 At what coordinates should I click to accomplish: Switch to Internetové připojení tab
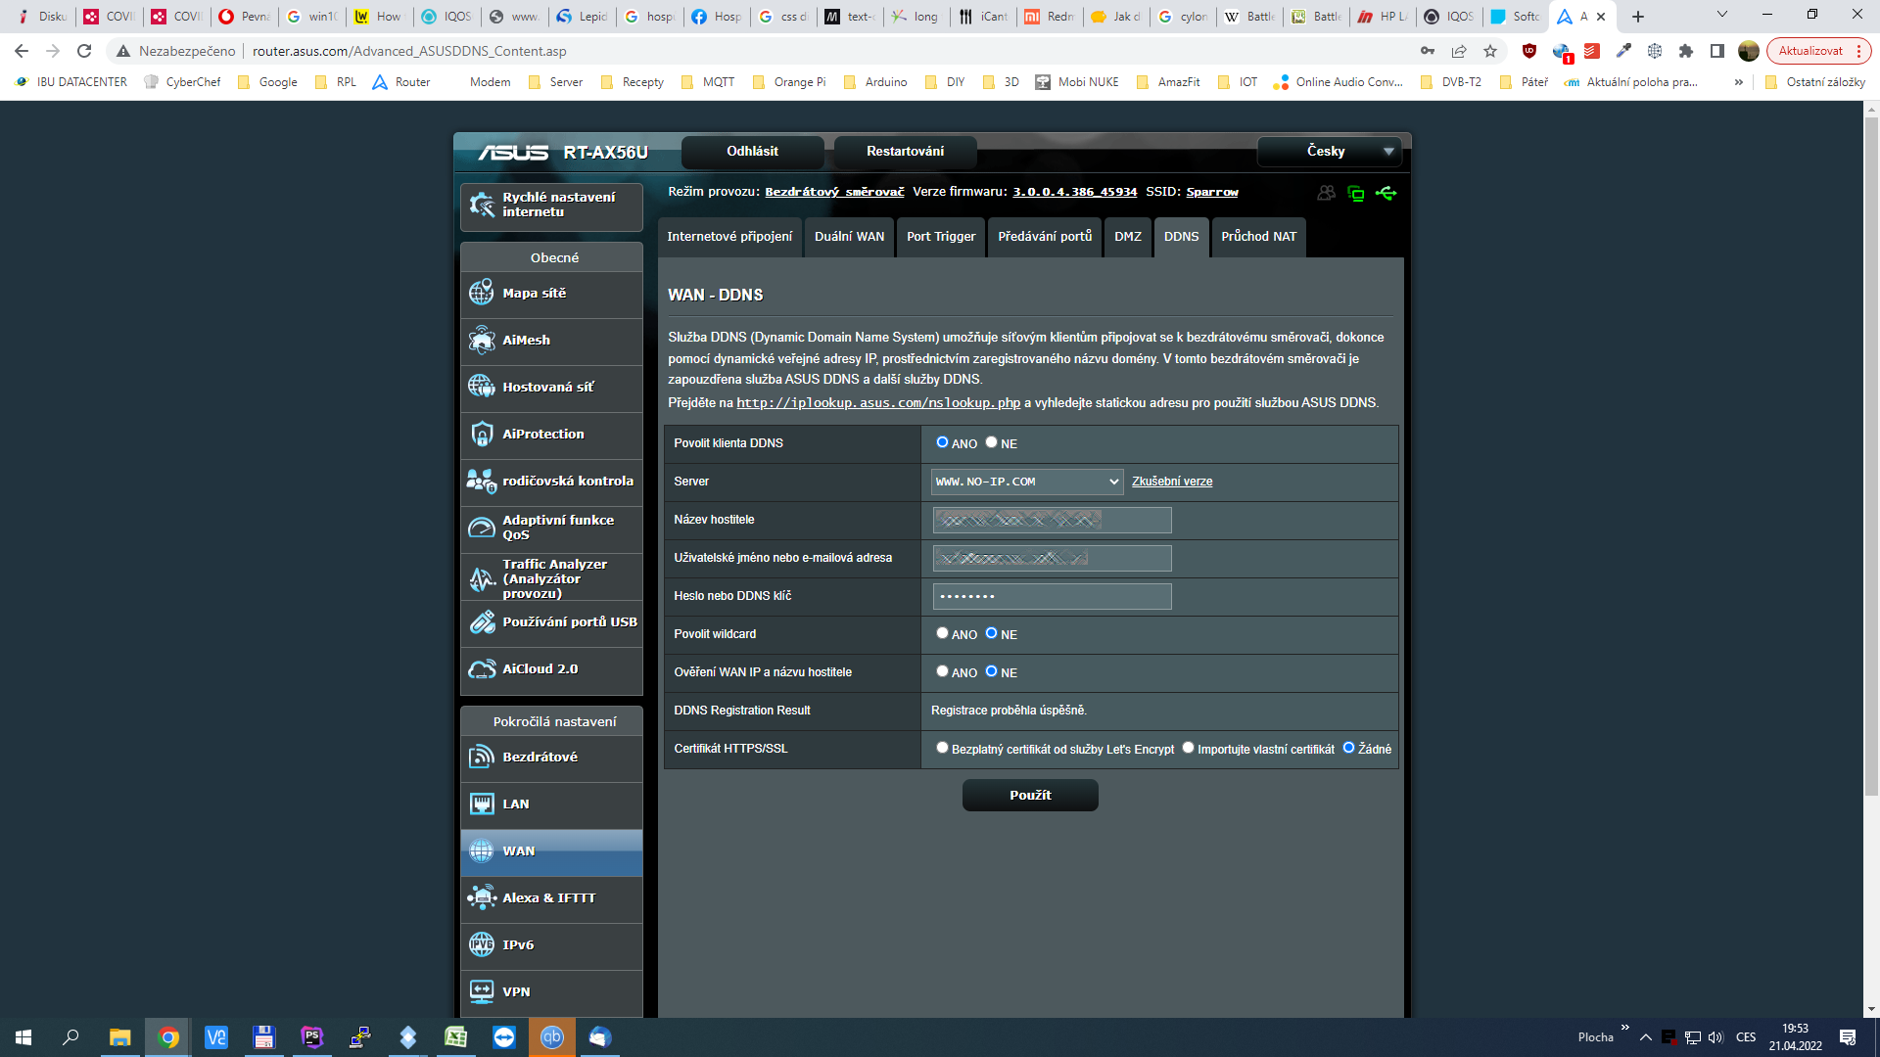[729, 237]
